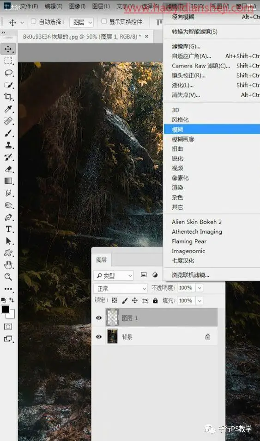Viewport: 260px width, 441px height.
Task: Select the Type tool
Action: [8, 229]
